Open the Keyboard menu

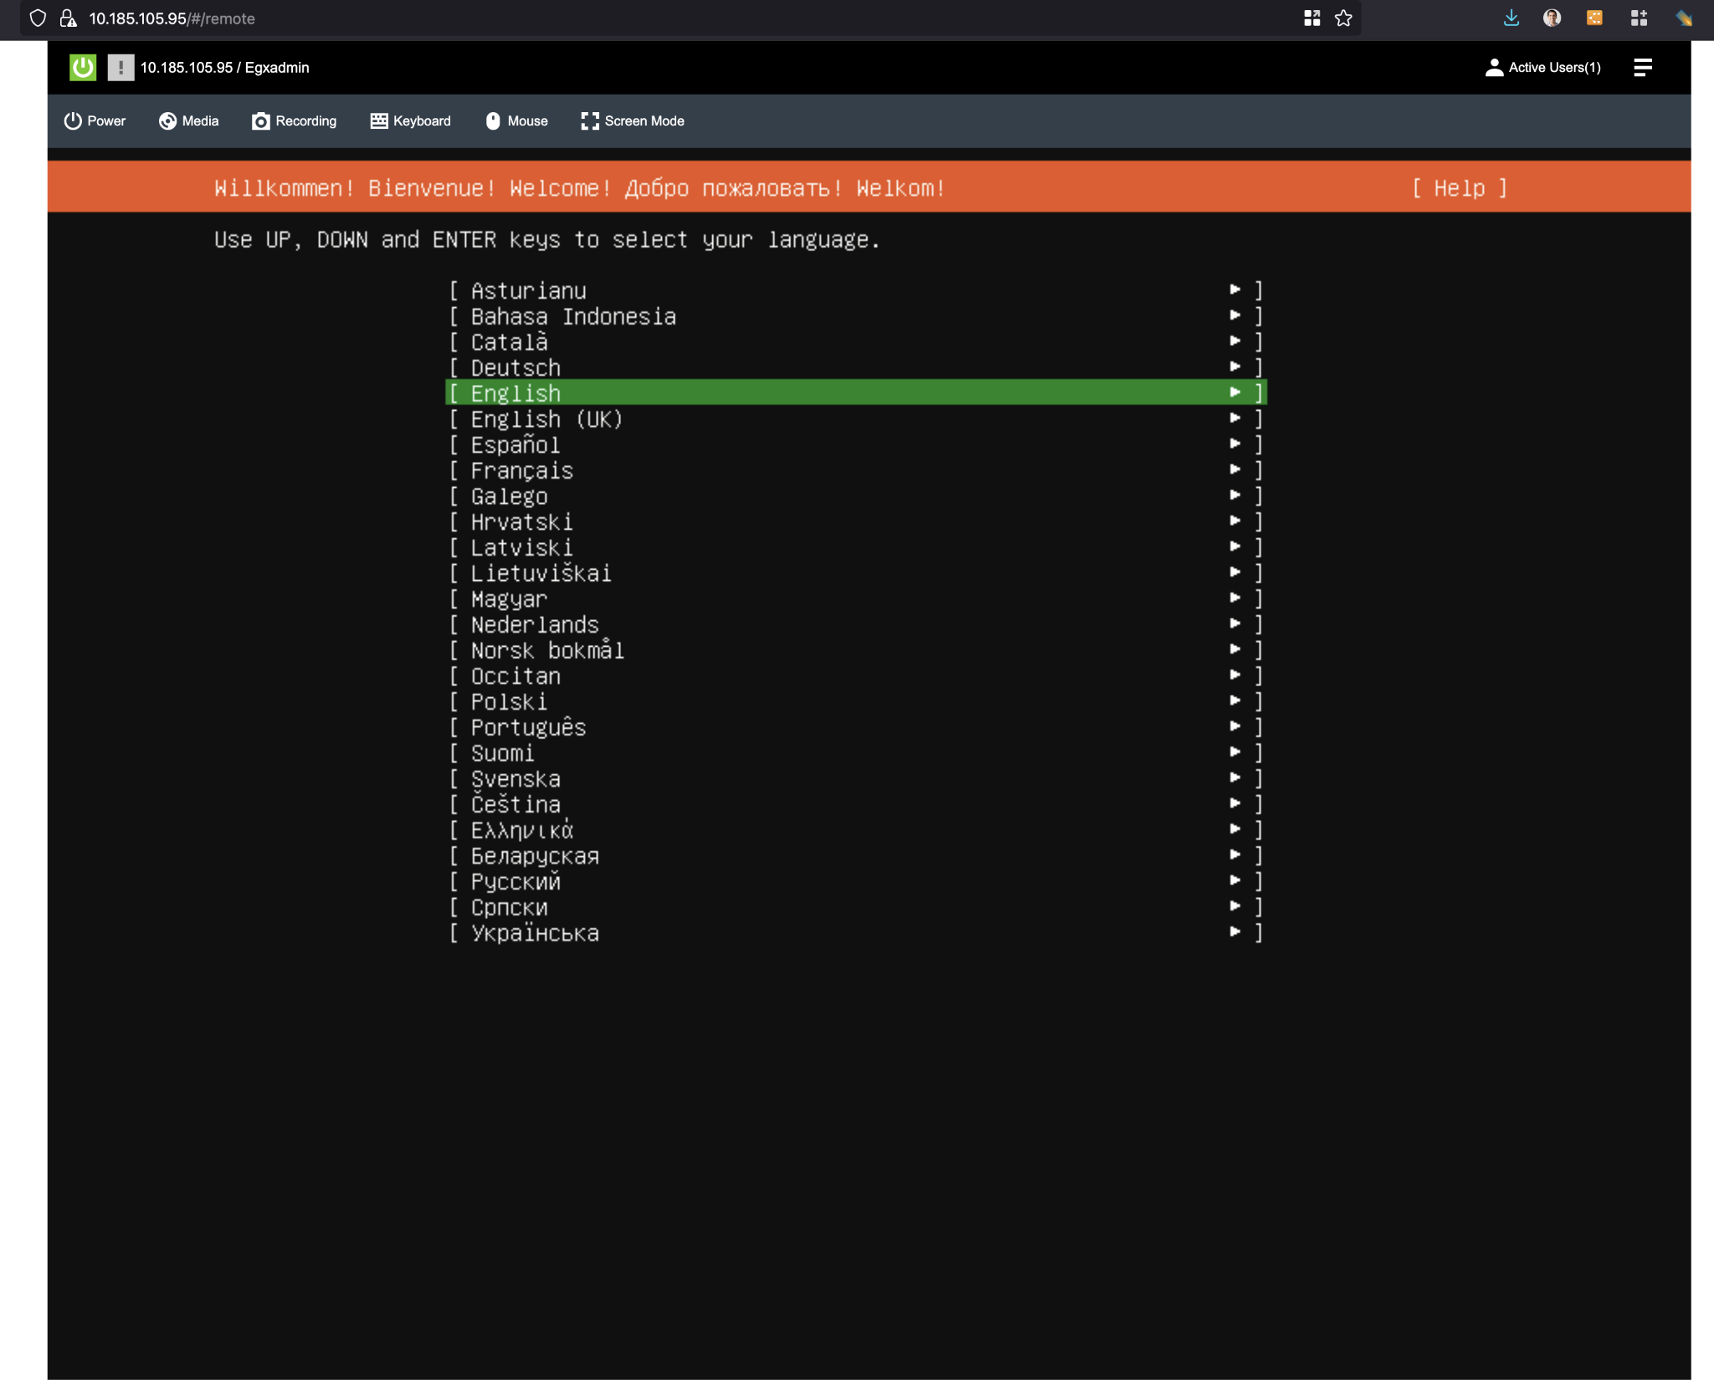(411, 121)
